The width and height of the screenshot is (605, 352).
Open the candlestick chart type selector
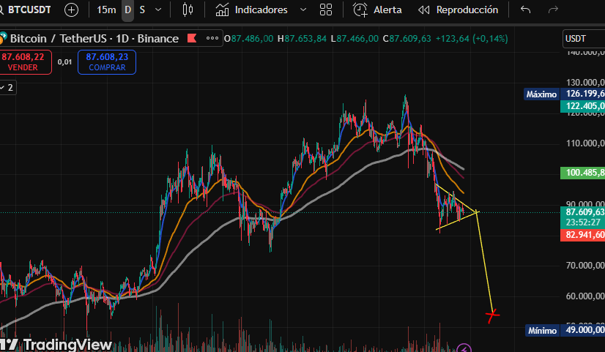188,10
